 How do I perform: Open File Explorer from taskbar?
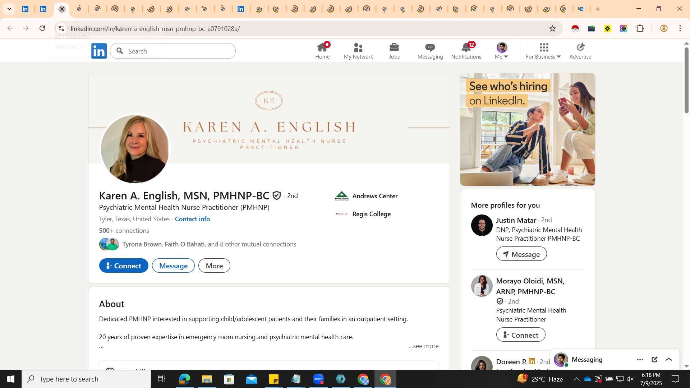click(207, 379)
